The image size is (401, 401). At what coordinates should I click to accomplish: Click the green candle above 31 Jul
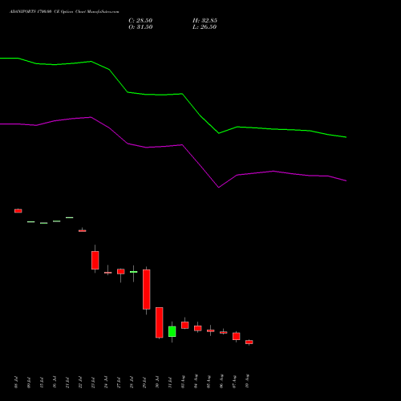pyautogui.click(x=172, y=331)
